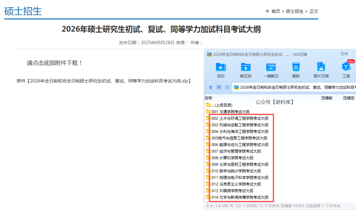356x210 pixels.
Task: Open the 001 交通学院考试大纲 folder
Action: point(230,112)
